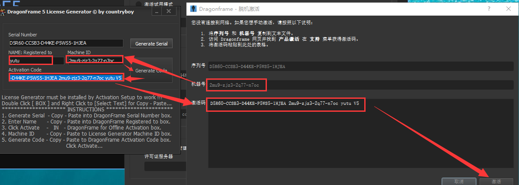Screen dimensions: 519x185
Task: Click the Dragonframe logo icon in dialog title
Action: coord(193,9)
